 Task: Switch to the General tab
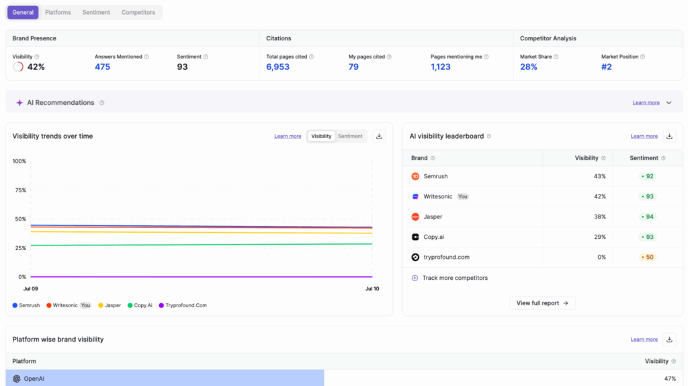(x=23, y=12)
